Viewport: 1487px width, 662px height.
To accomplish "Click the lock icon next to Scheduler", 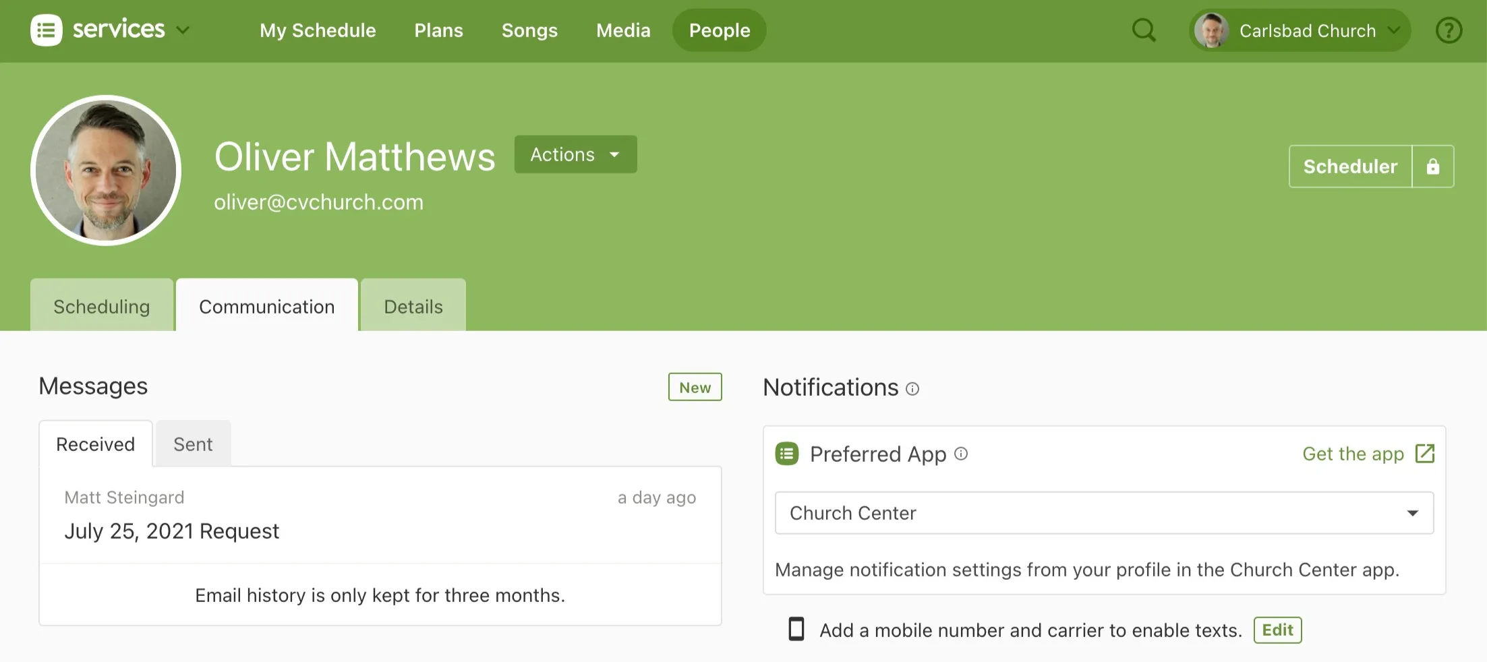I will pos(1432,167).
